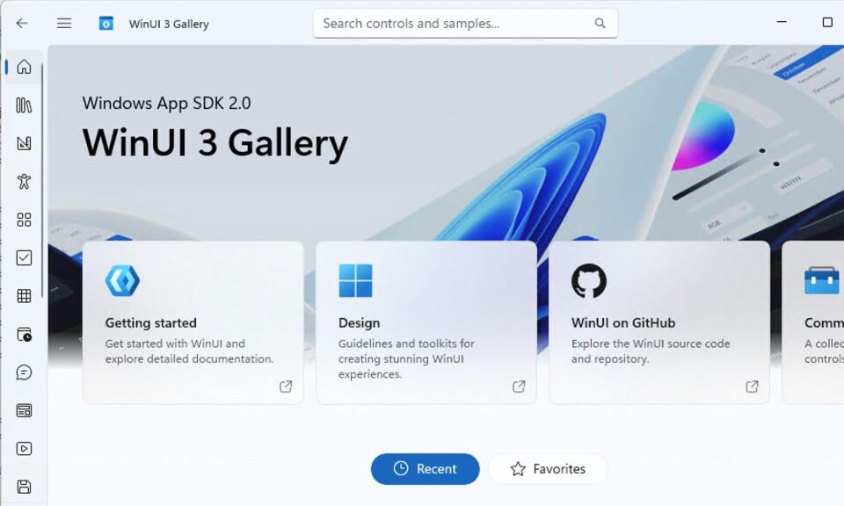Open the Getting started card
Screen dimensions: 844x506
(193, 322)
